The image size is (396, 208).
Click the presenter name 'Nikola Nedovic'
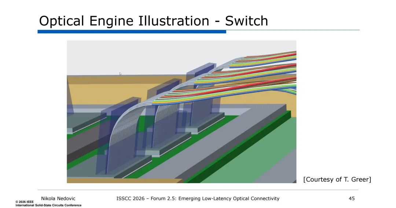tap(58, 199)
